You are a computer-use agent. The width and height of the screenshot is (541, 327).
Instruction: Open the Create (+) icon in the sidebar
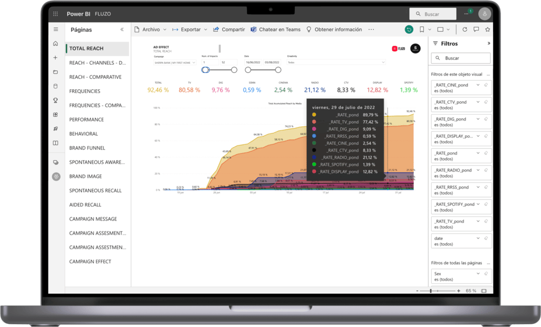click(55, 57)
